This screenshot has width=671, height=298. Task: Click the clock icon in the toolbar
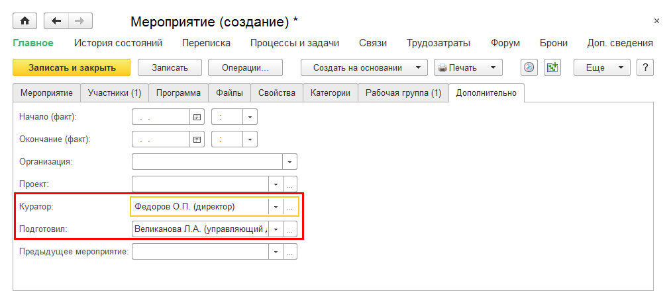point(529,67)
